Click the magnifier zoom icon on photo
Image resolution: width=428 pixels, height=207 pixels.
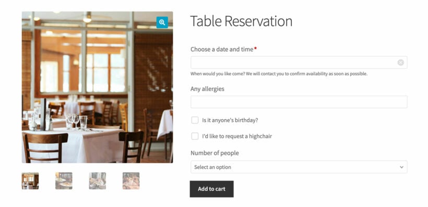point(162,22)
